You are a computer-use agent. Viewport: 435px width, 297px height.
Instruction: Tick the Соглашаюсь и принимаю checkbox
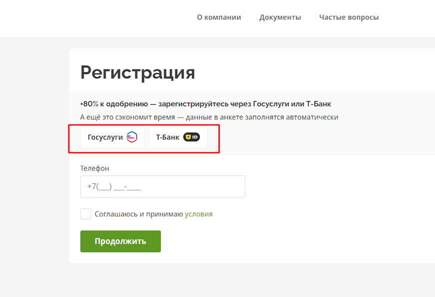point(85,214)
